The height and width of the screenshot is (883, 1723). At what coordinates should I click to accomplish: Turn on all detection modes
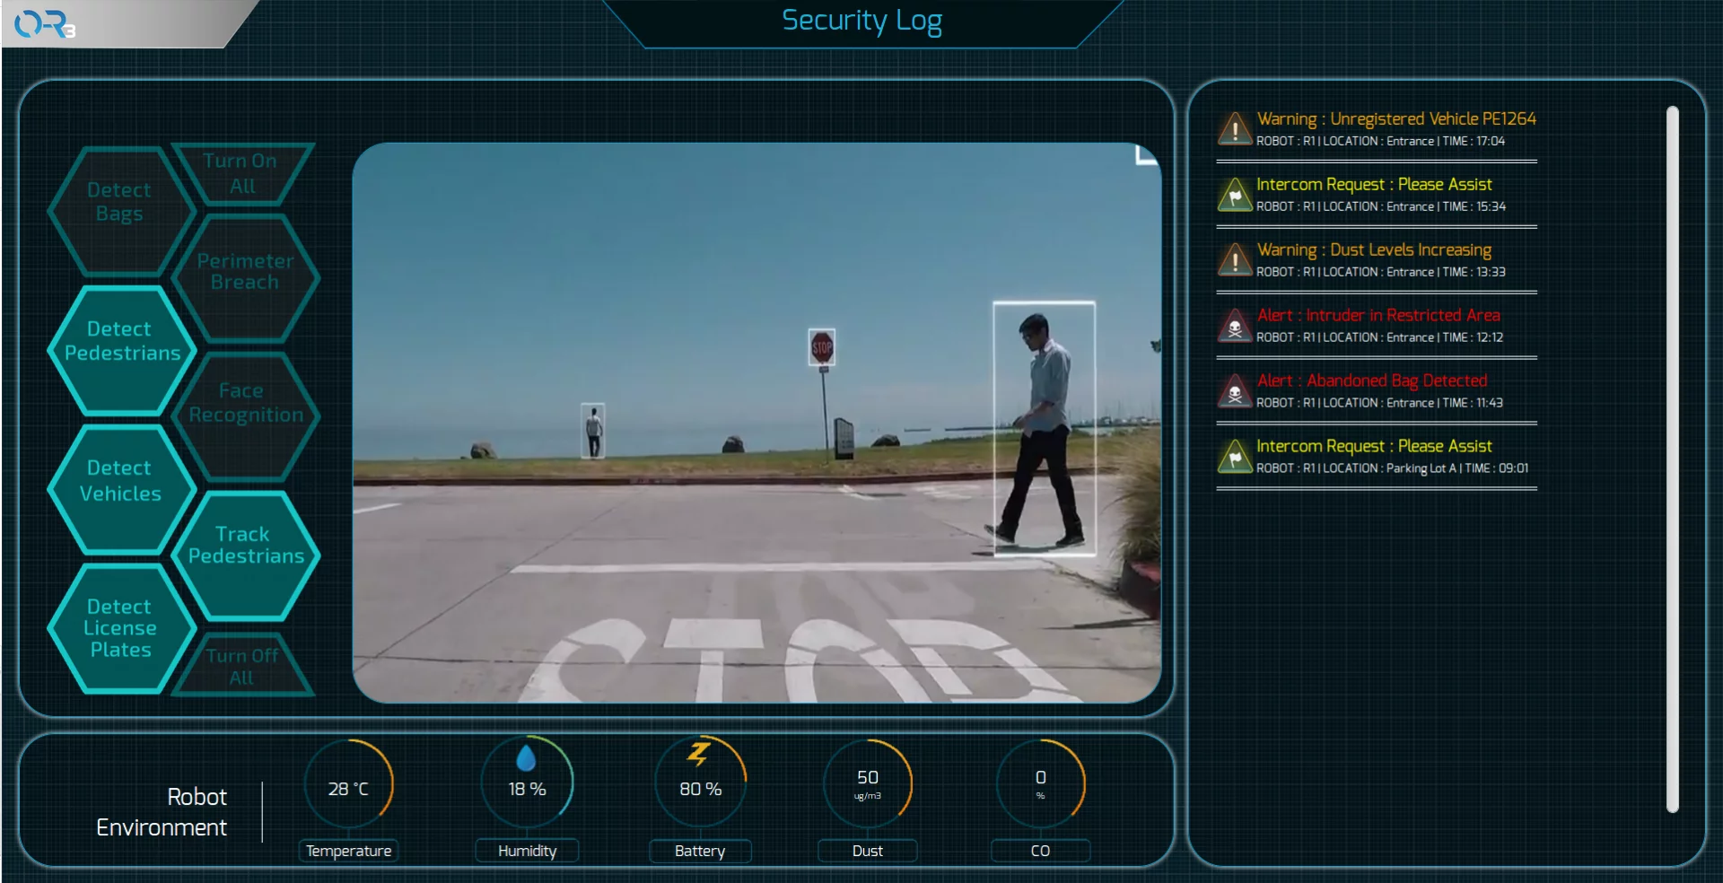[241, 173]
